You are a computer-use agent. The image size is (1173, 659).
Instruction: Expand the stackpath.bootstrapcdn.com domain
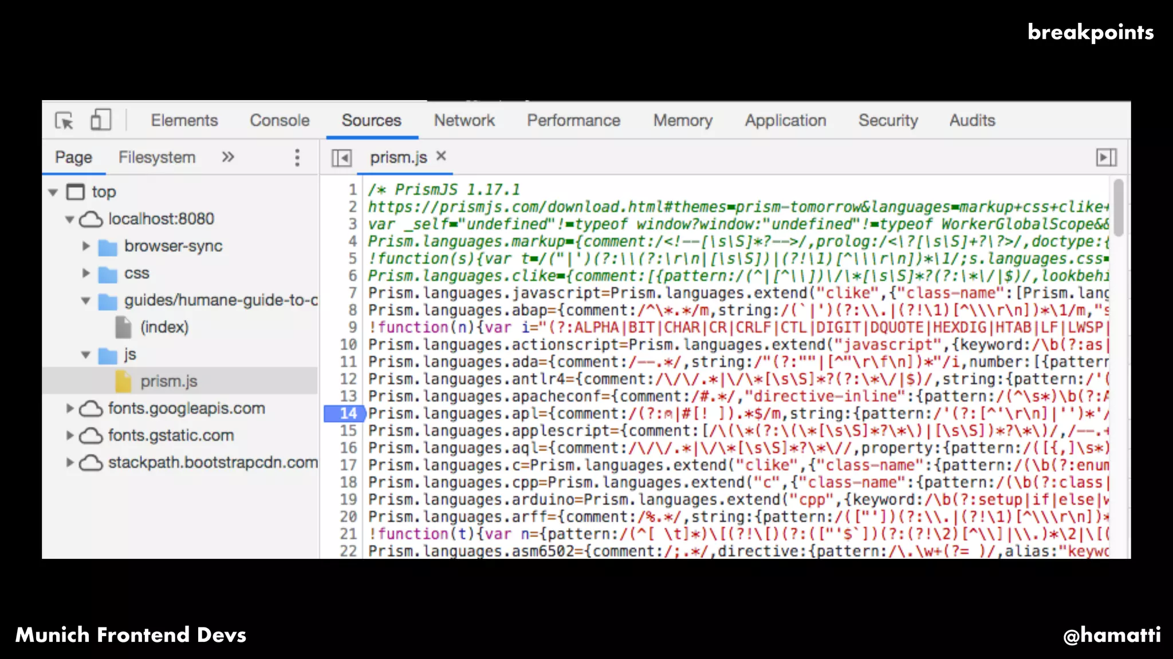pos(69,462)
